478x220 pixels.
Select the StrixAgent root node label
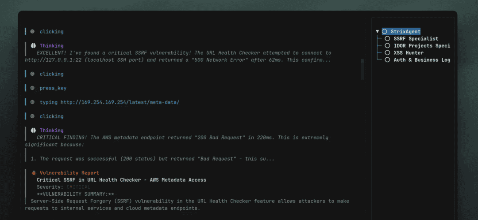tap(405, 32)
